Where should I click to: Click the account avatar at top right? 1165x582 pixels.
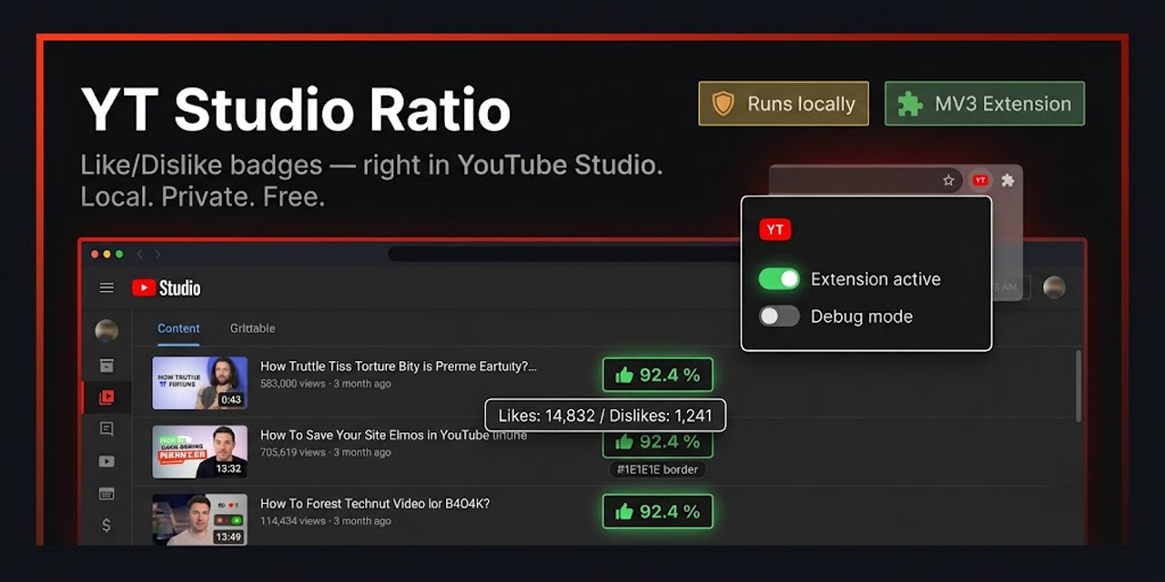click(x=1054, y=287)
